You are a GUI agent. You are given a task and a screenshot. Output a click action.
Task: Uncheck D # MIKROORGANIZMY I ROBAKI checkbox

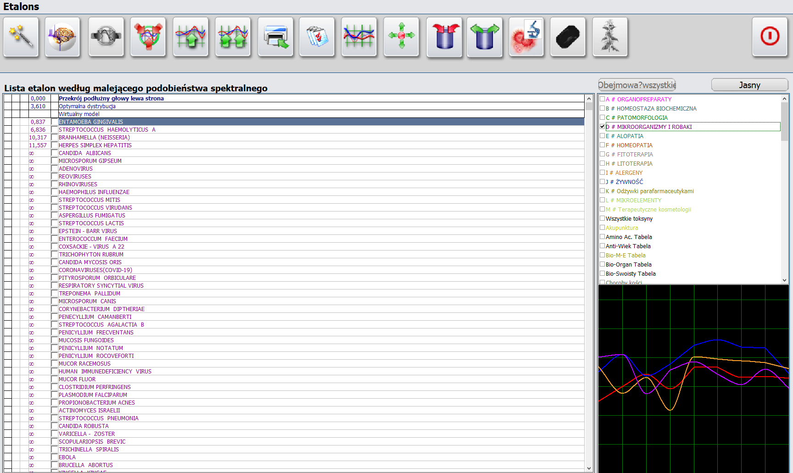(x=603, y=127)
